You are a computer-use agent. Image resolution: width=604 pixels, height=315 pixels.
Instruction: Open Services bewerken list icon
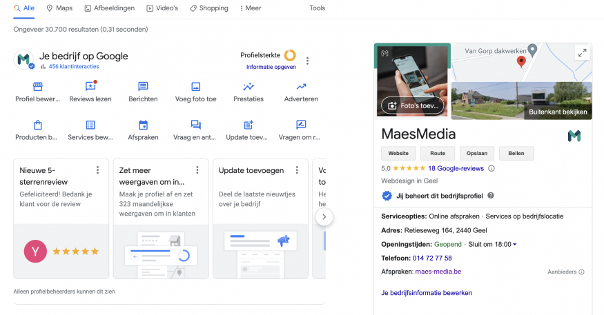tap(90, 125)
